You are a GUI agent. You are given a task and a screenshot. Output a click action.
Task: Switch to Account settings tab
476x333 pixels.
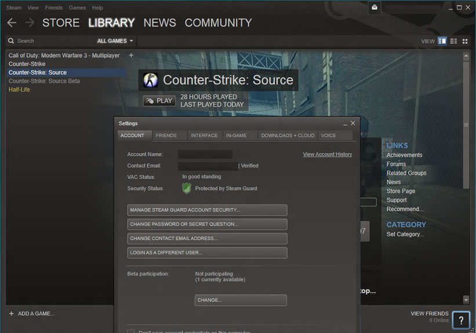pyautogui.click(x=135, y=136)
